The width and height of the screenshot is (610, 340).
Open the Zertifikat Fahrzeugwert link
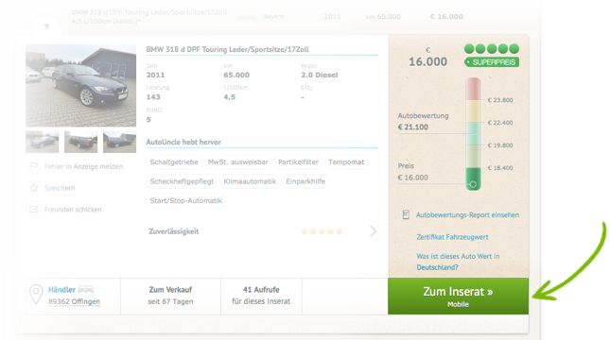[452, 237]
